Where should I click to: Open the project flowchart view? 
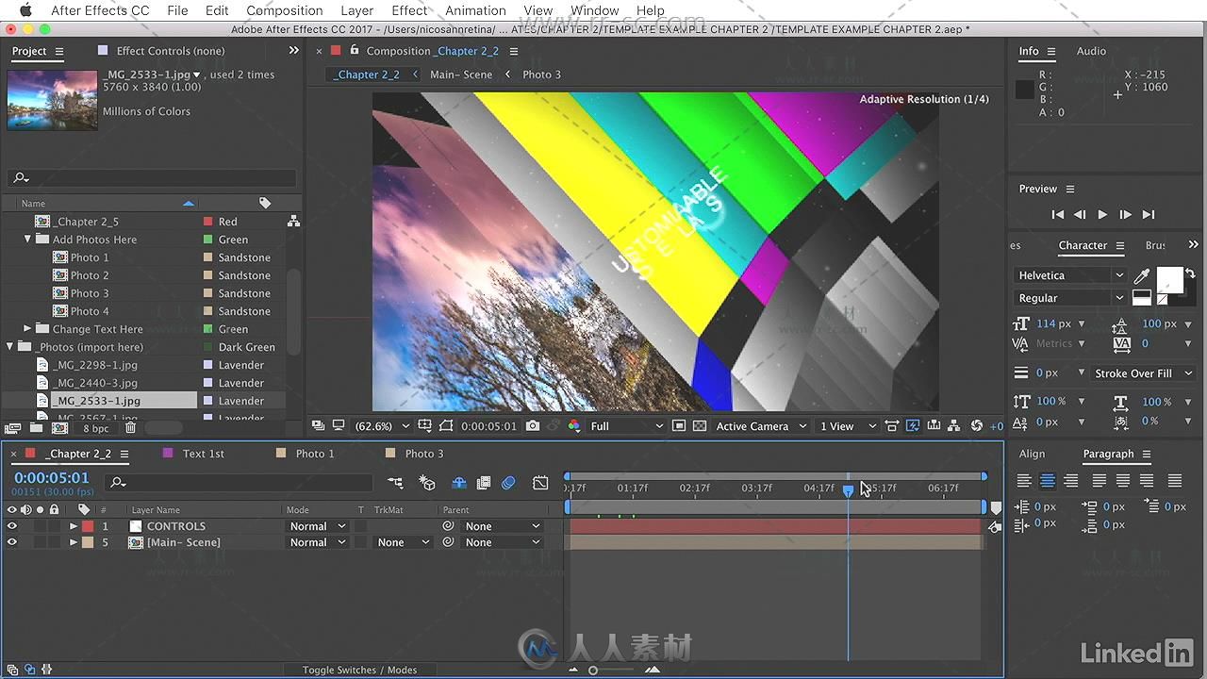(293, 222)
